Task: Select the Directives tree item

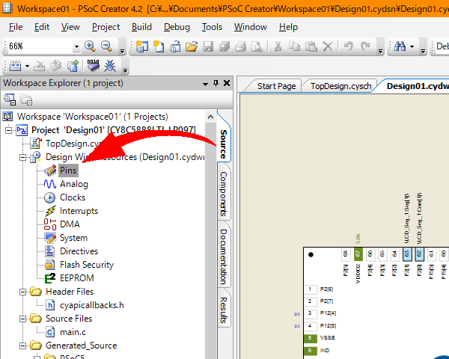Action: (x=79, y=251)
